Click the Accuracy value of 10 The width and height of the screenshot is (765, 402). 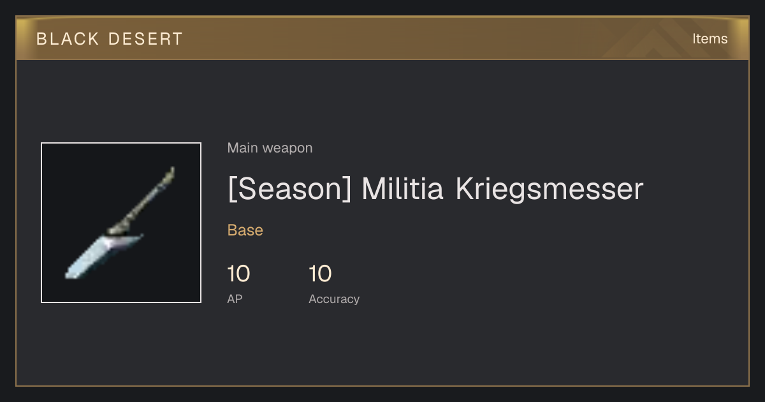320,274
